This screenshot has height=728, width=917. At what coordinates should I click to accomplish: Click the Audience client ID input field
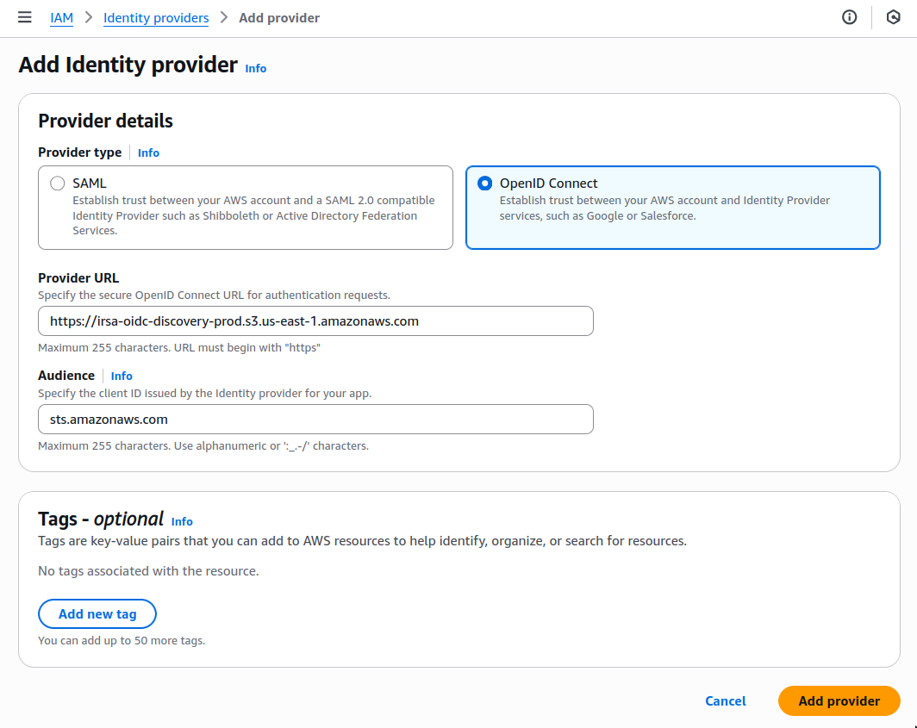(315, 419)
